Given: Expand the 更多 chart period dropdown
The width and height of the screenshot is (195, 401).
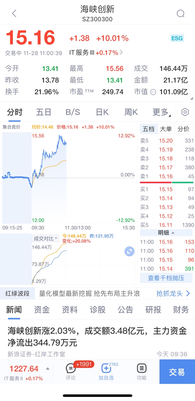Looking at the screenshot, I should [x=161, y=112].
